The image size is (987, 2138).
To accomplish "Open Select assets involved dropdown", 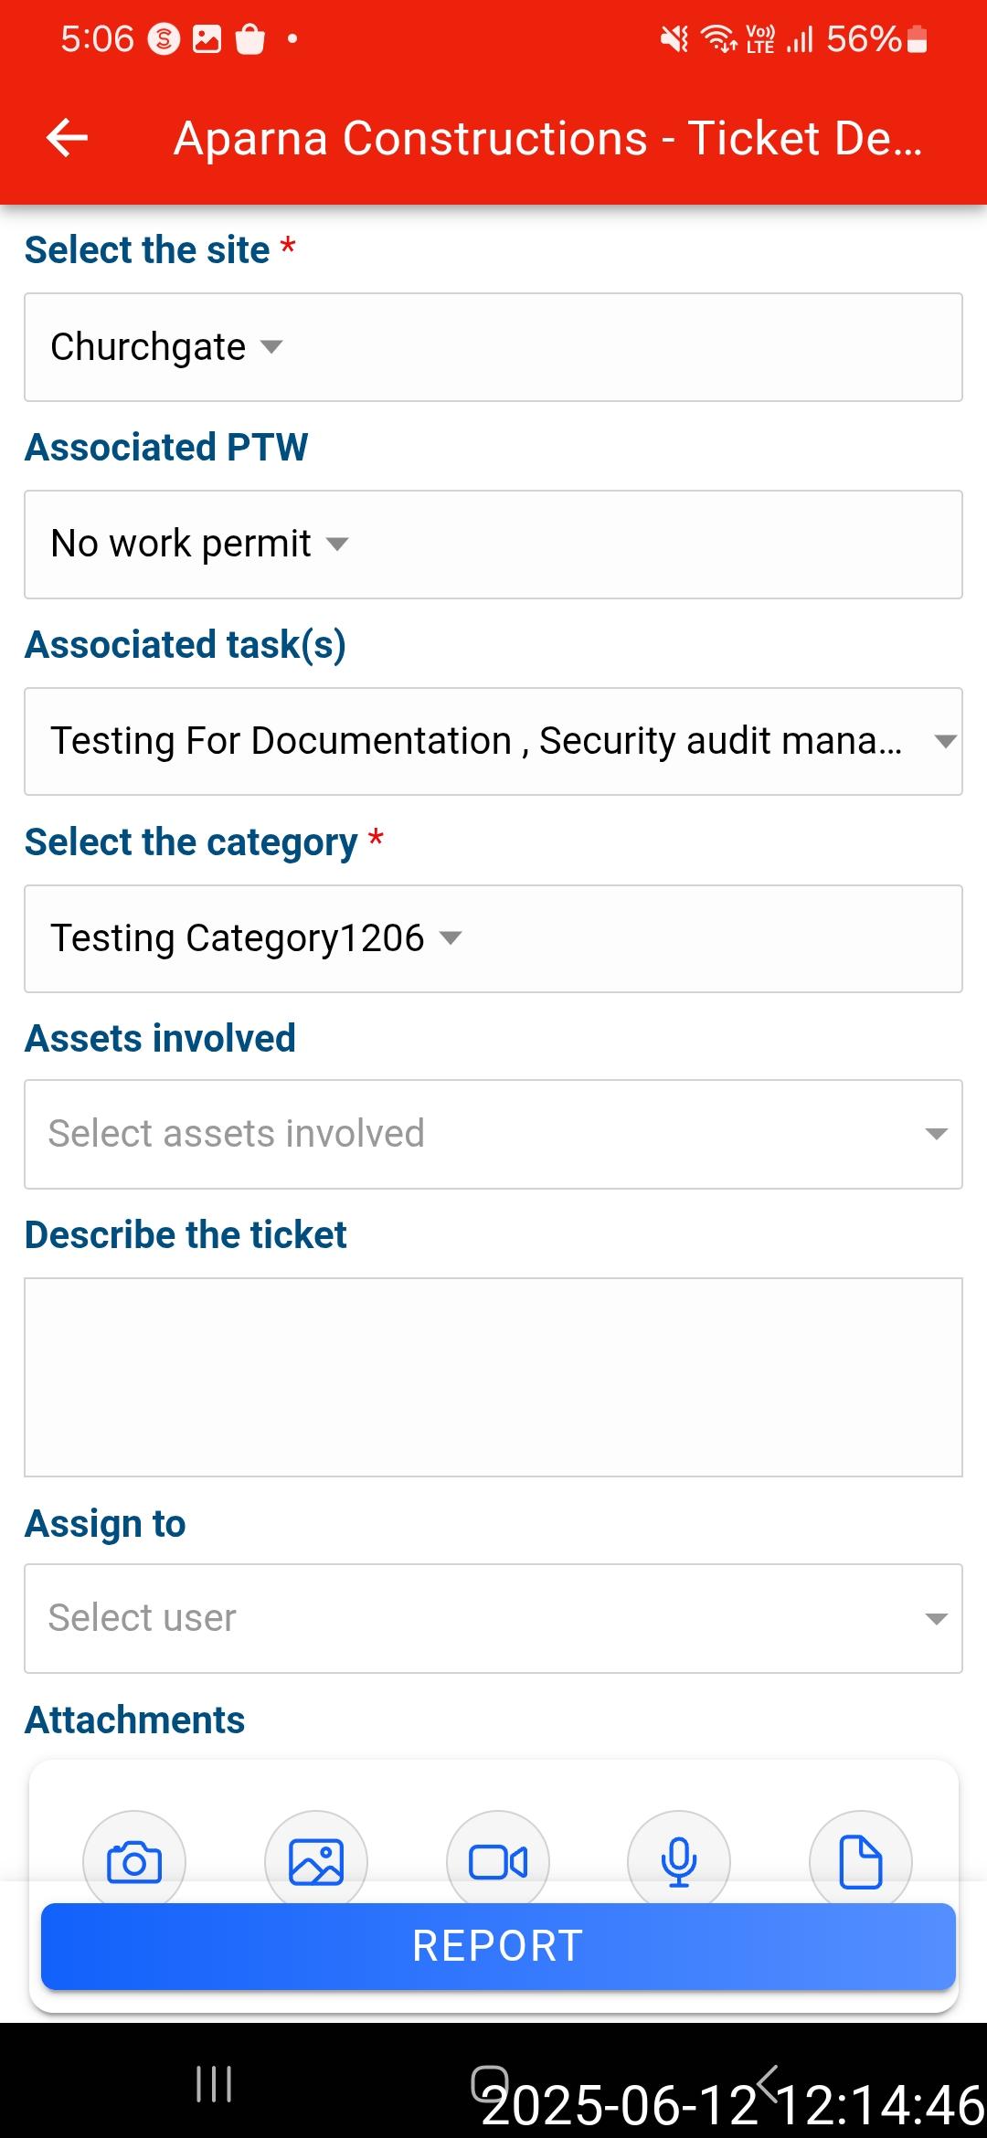I will [493, 1134].
